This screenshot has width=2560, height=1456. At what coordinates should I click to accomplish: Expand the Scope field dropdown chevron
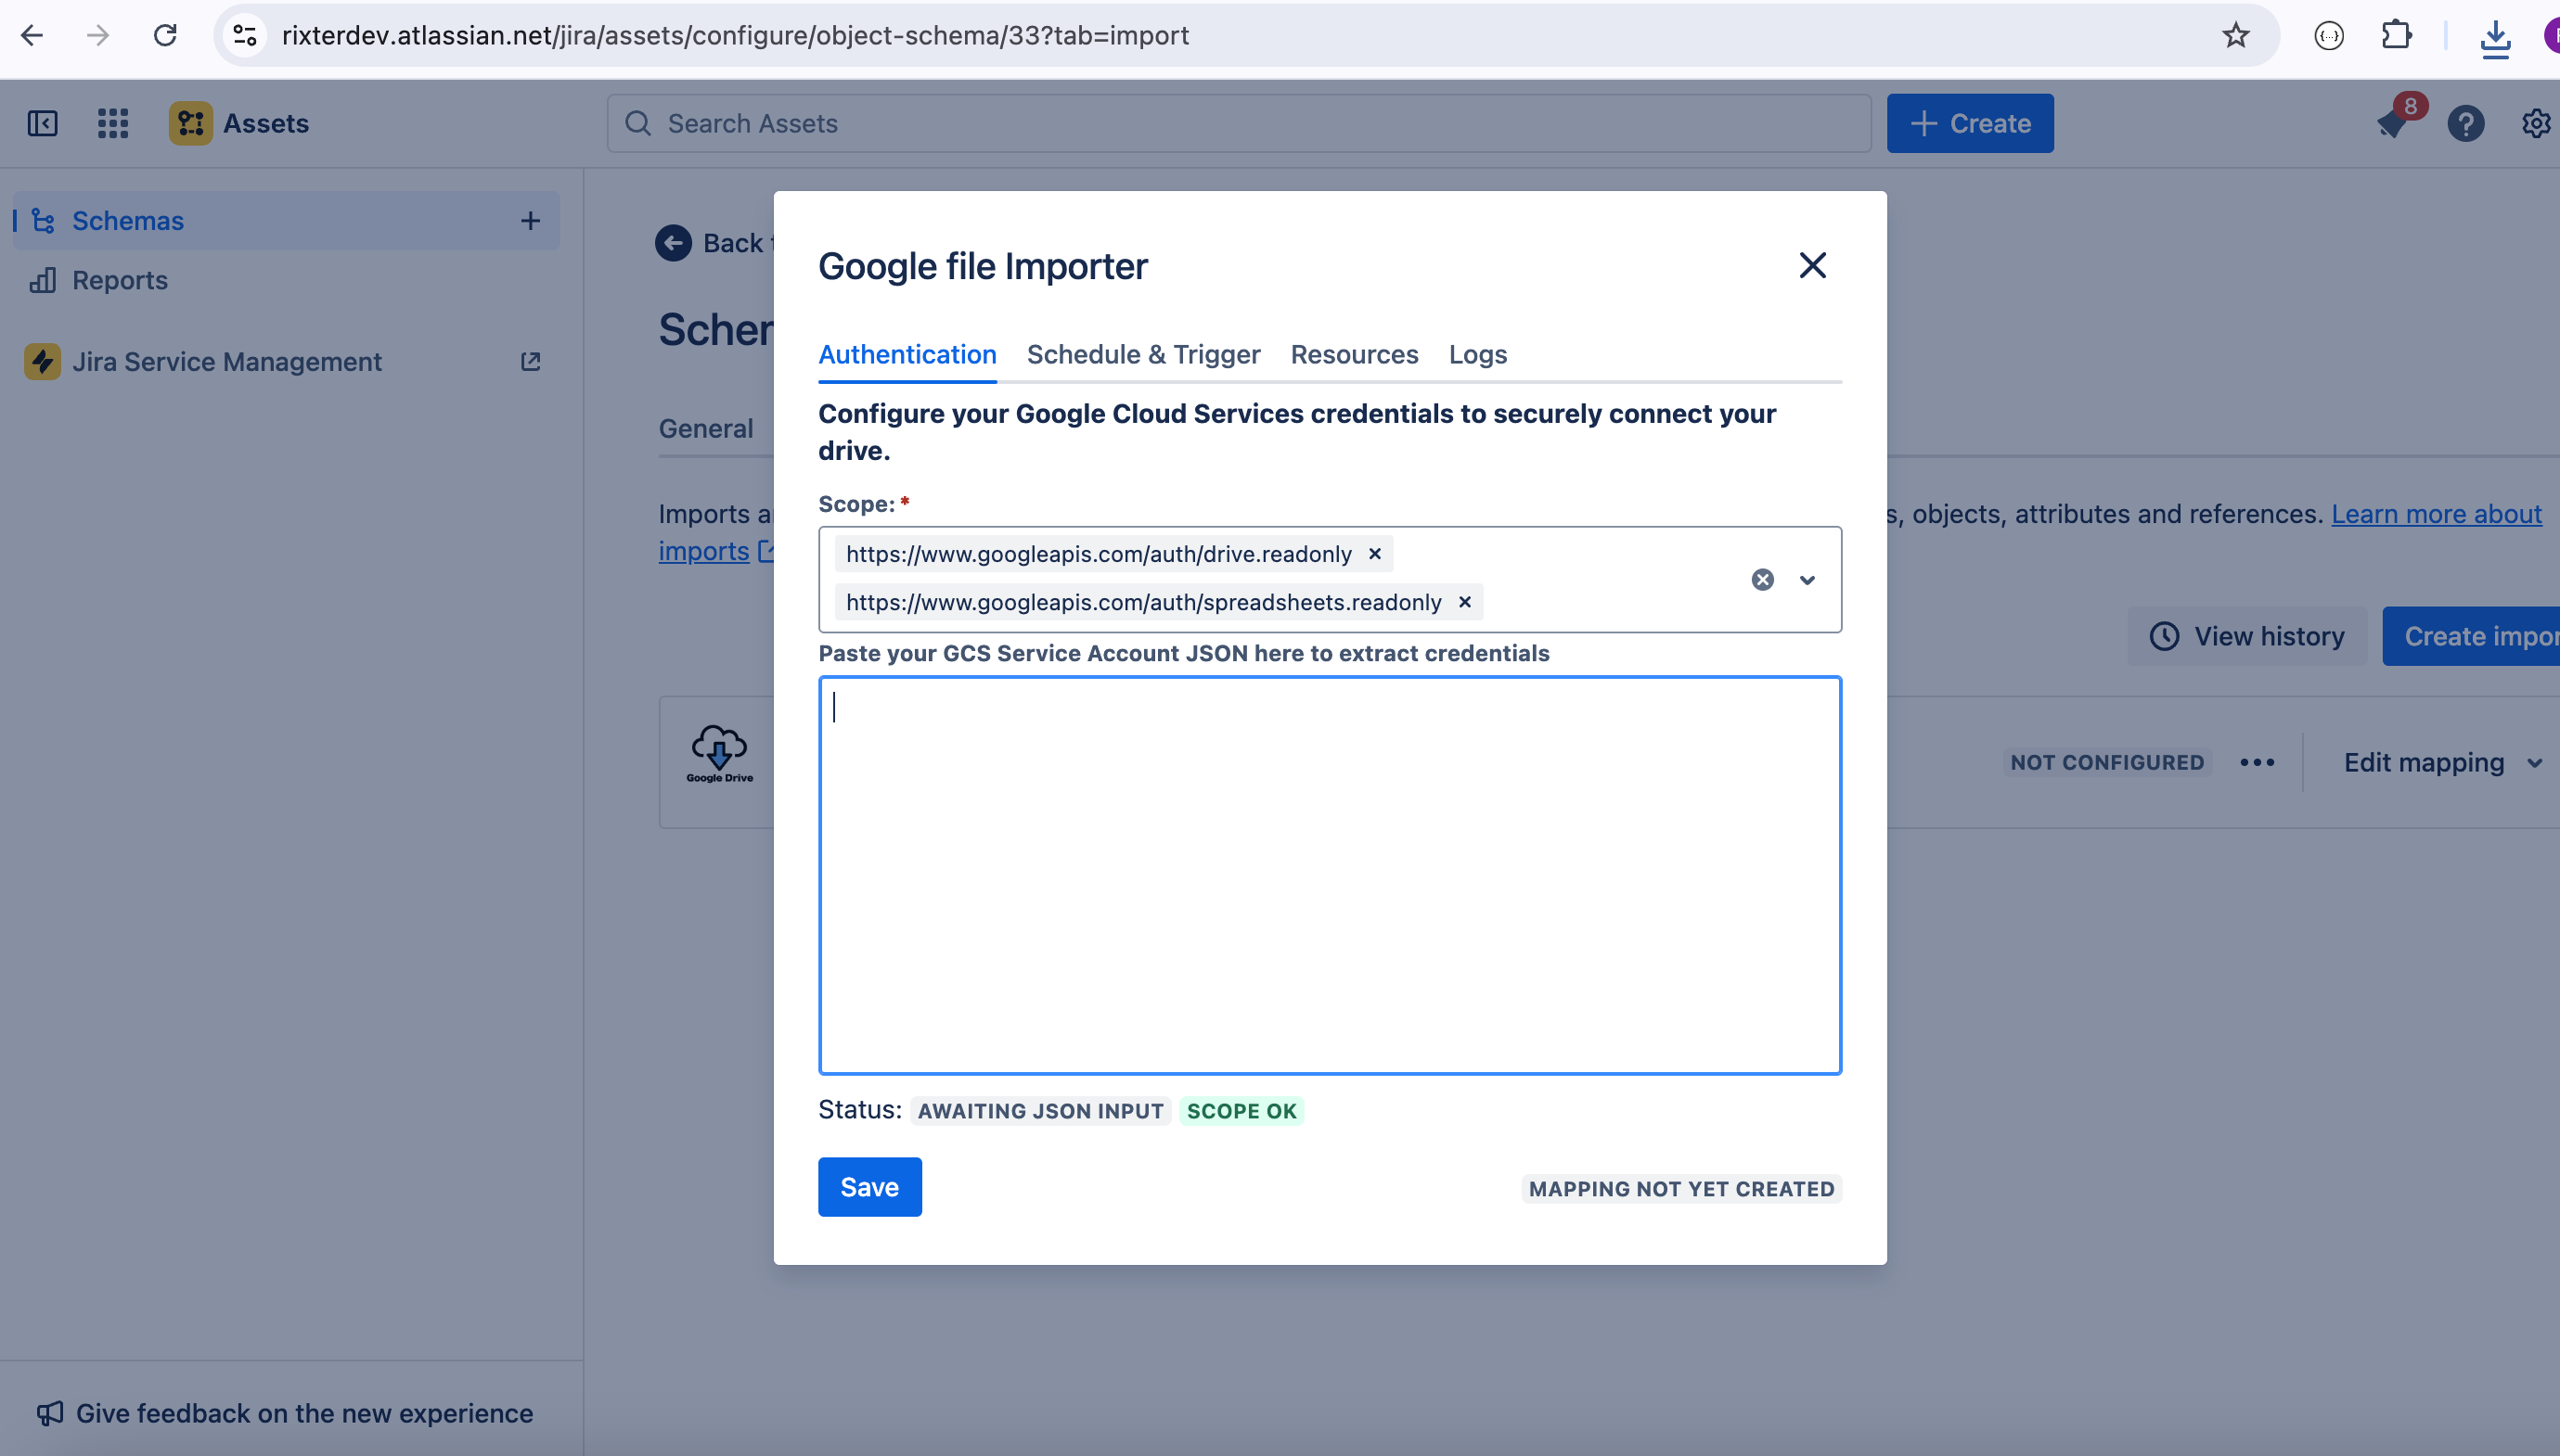click(x=1806, y=580)
